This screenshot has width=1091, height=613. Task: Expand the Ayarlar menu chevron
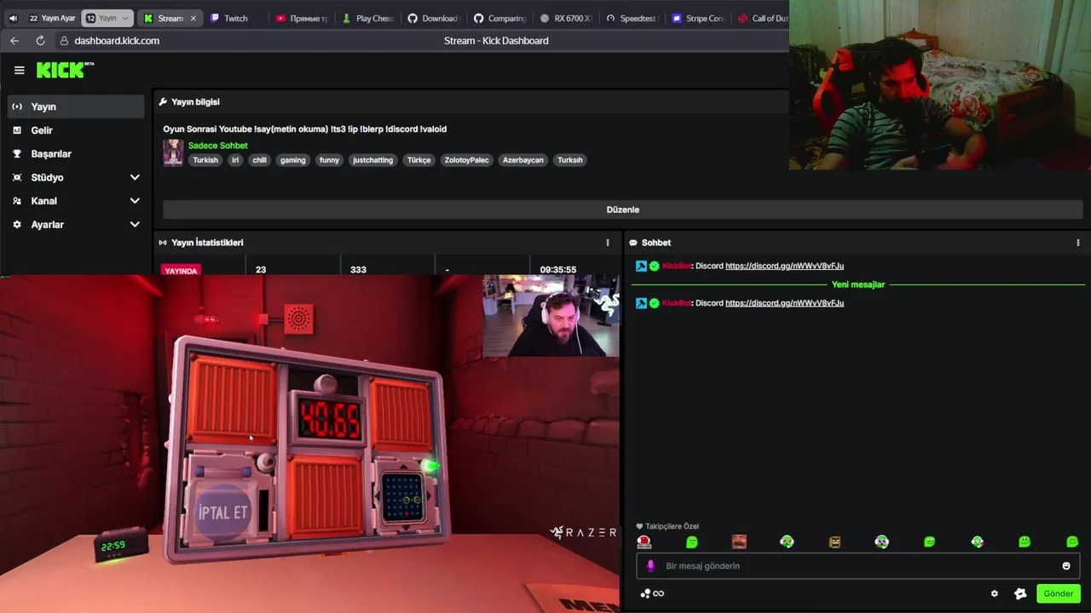point(135,225)
